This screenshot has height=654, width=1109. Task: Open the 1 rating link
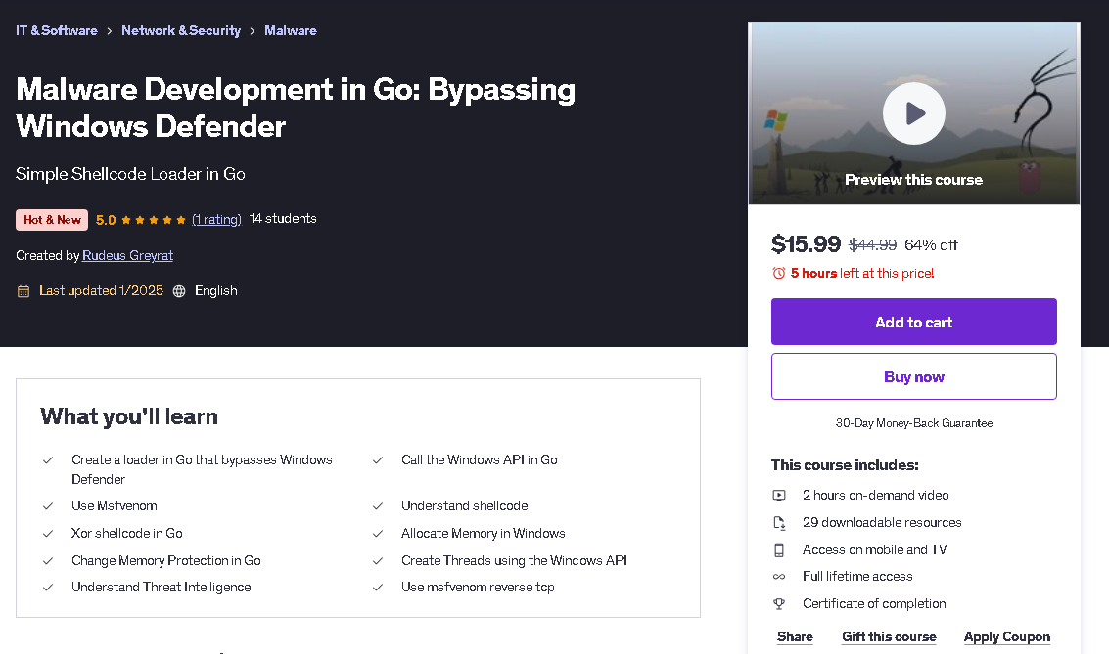click(216, 219)
